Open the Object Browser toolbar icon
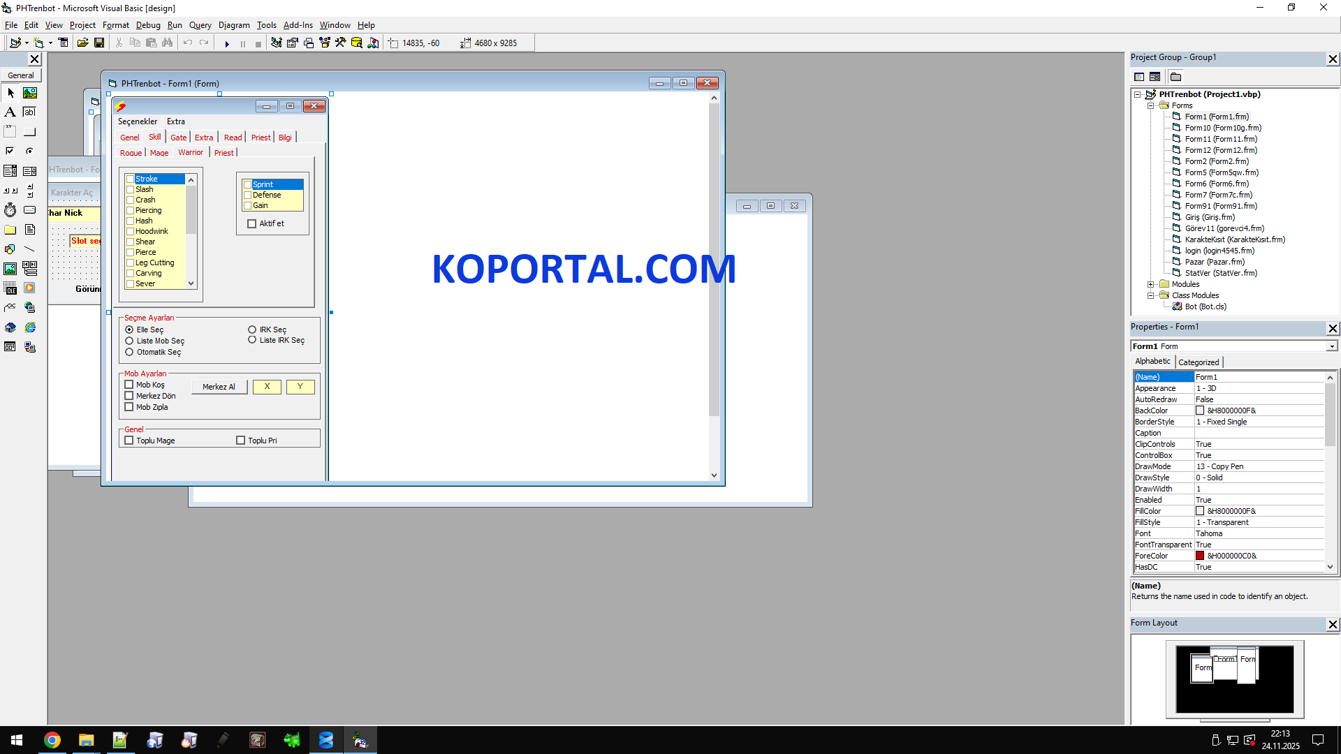1341x754 pixels. [x=325, y=43]
